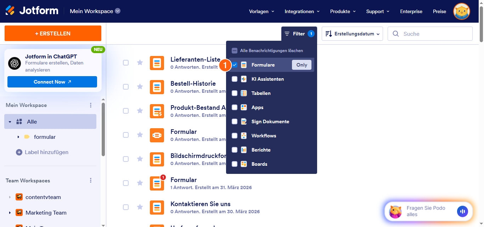This screenshot has width=484, height=227.
Task: Click the orange card form icon beside Formular
Action: pyautogui.click(x=157, y=135)
